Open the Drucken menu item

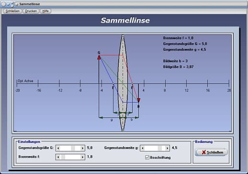point(31,11)
